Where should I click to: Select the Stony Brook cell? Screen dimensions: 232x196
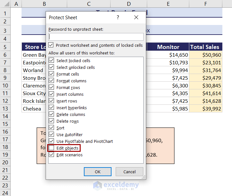click(34, 78)
